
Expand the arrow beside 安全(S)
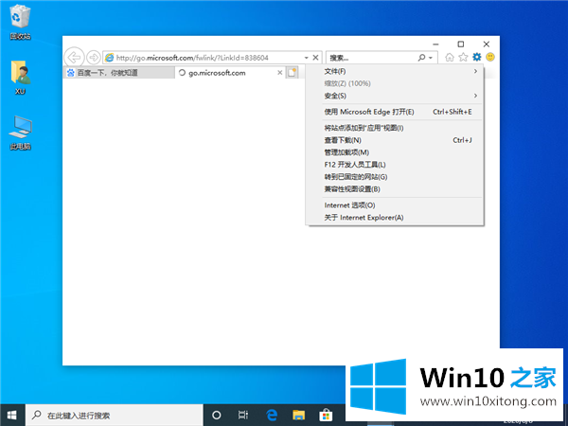(x=475, y=96)
